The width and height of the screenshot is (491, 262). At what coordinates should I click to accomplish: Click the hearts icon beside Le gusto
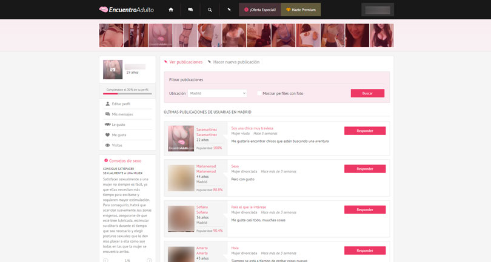point(107,125)
